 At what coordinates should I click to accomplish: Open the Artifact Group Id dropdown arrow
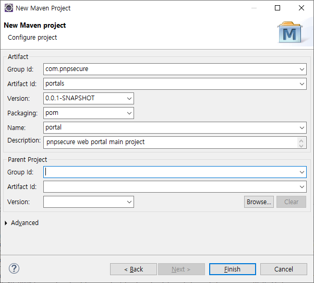302,69
